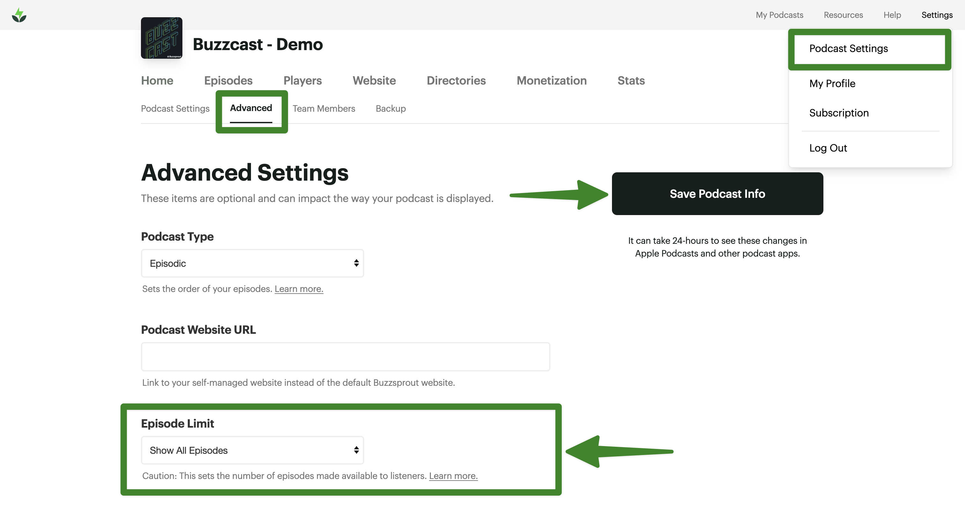Choose Subscription in the Settings menu
Viewport: 965px width, 508px height.
tap(838, 113)
